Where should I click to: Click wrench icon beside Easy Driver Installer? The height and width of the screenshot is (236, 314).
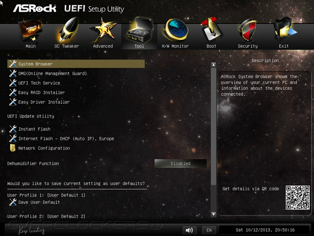tap(13, 102)
